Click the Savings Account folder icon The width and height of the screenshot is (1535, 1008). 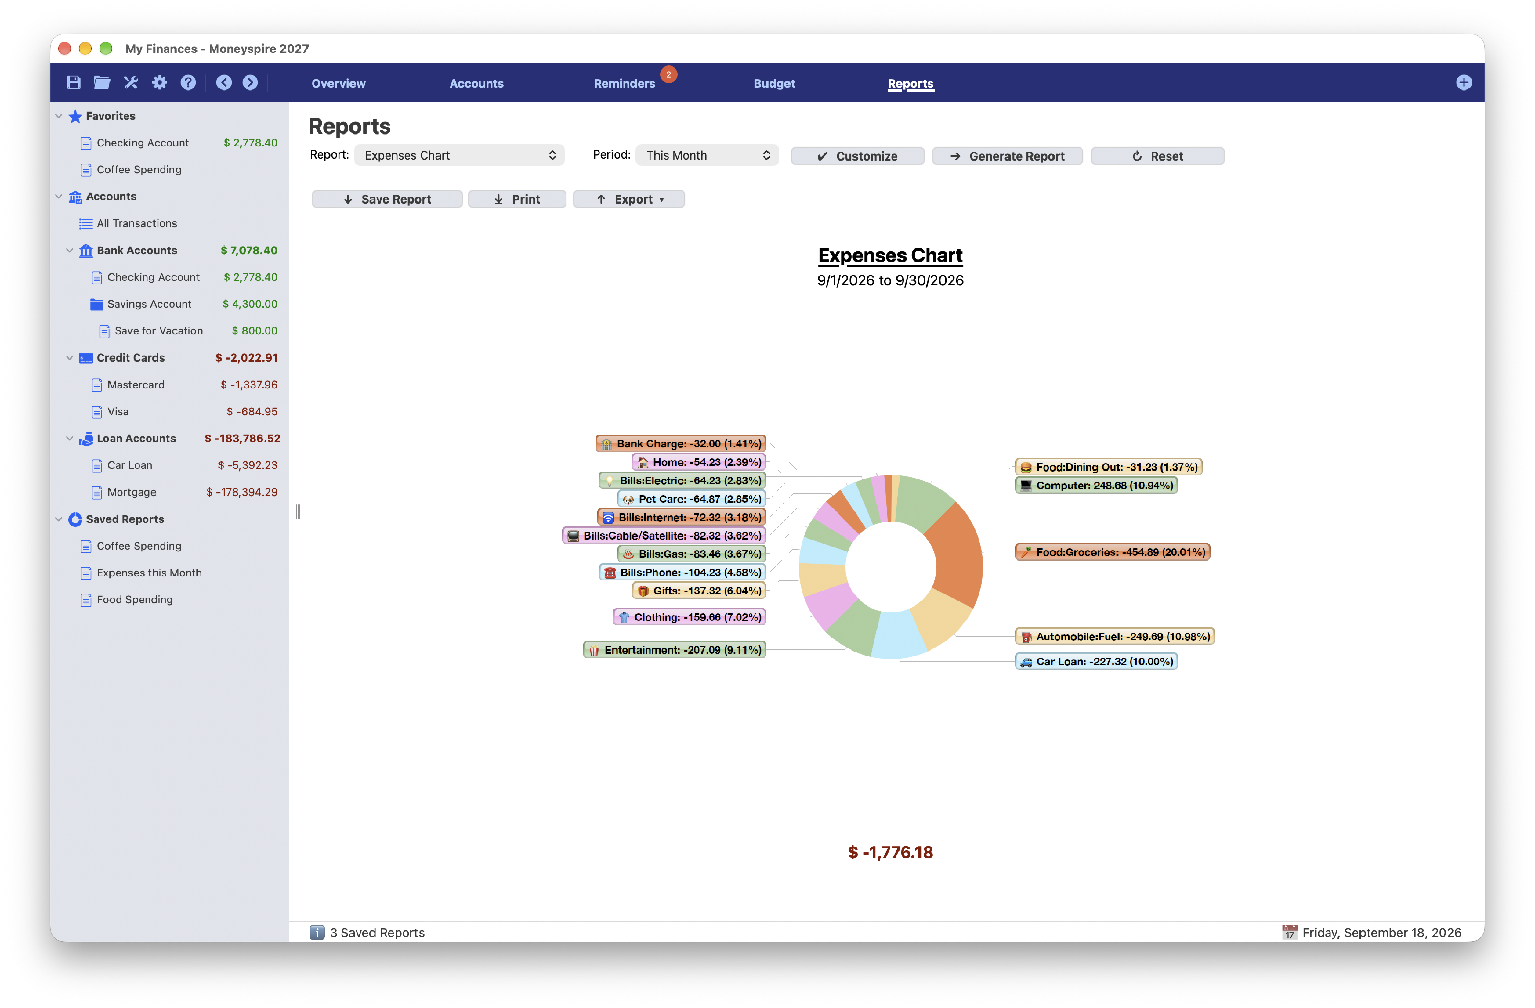[x=97, y=304]
